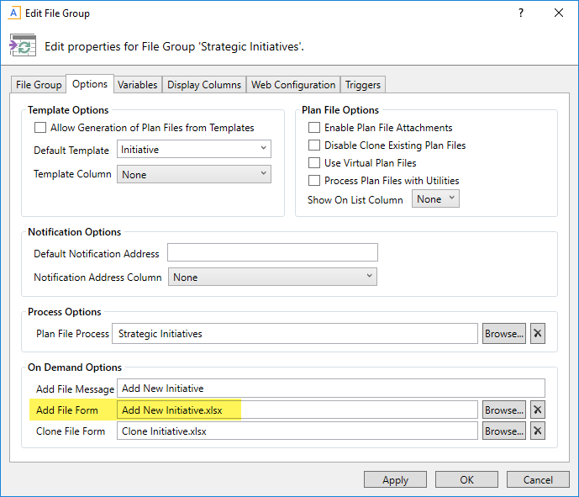Viewport: 579px width, 497px height.
Task: Browse for the Add File Form
Action: (x=503, y=410)
